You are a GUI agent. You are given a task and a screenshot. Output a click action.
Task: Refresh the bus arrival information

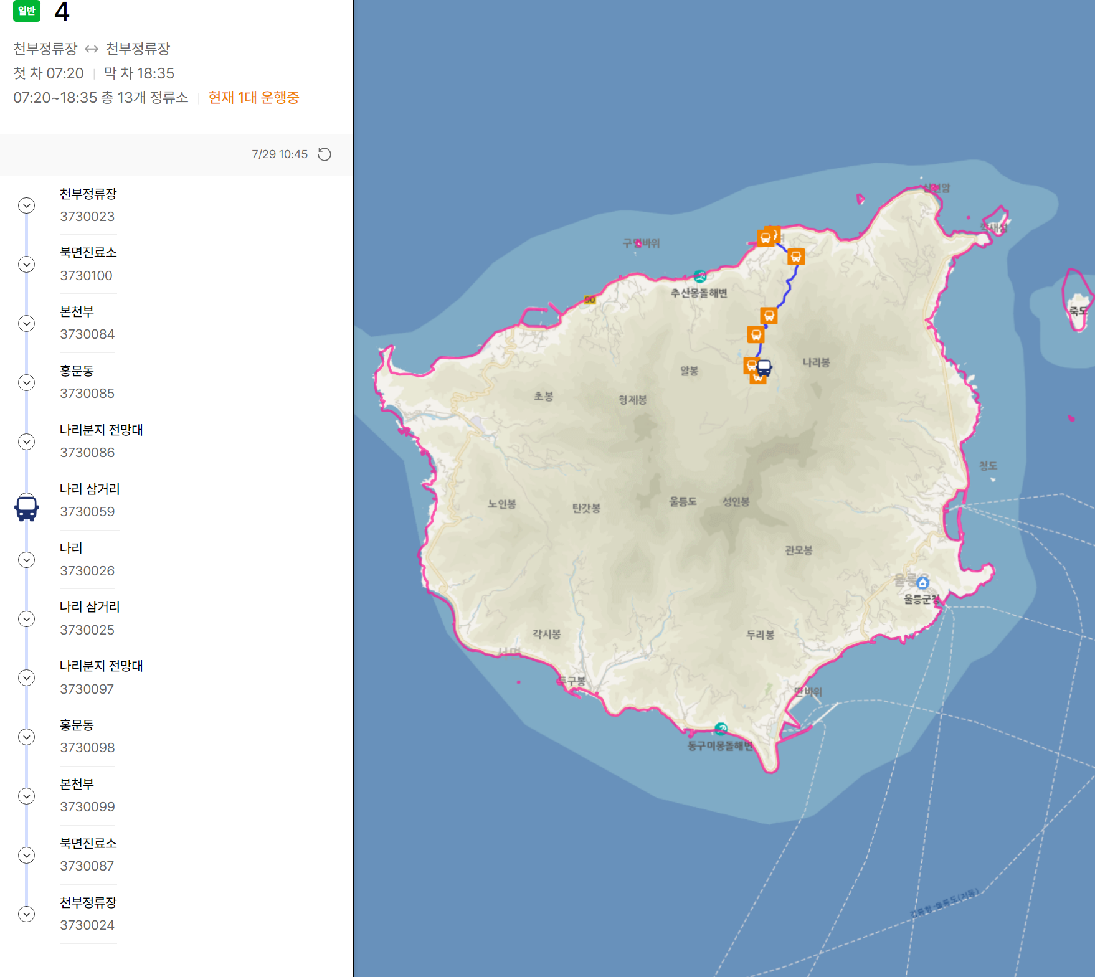[x=325, y=154]
